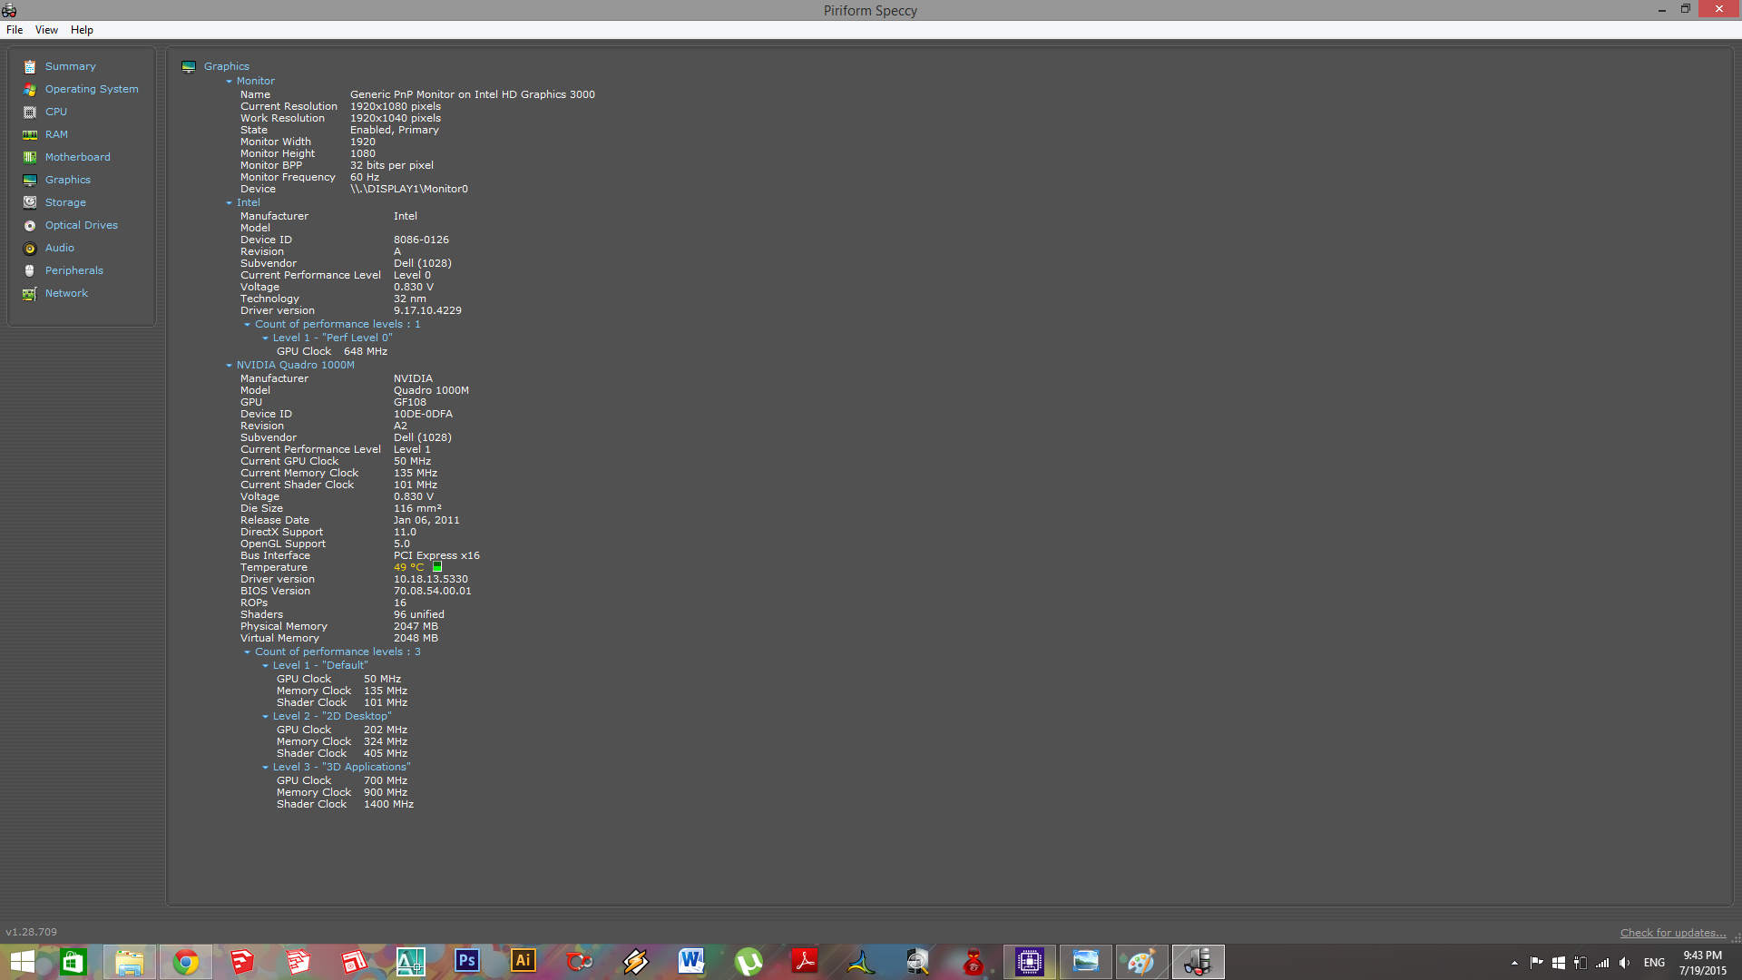Select 'Generic PnP Monitor on Intel HD Graphics 3000'
Image resolution: width=1742 pixels, height=980 pixels.
point(473,94)
